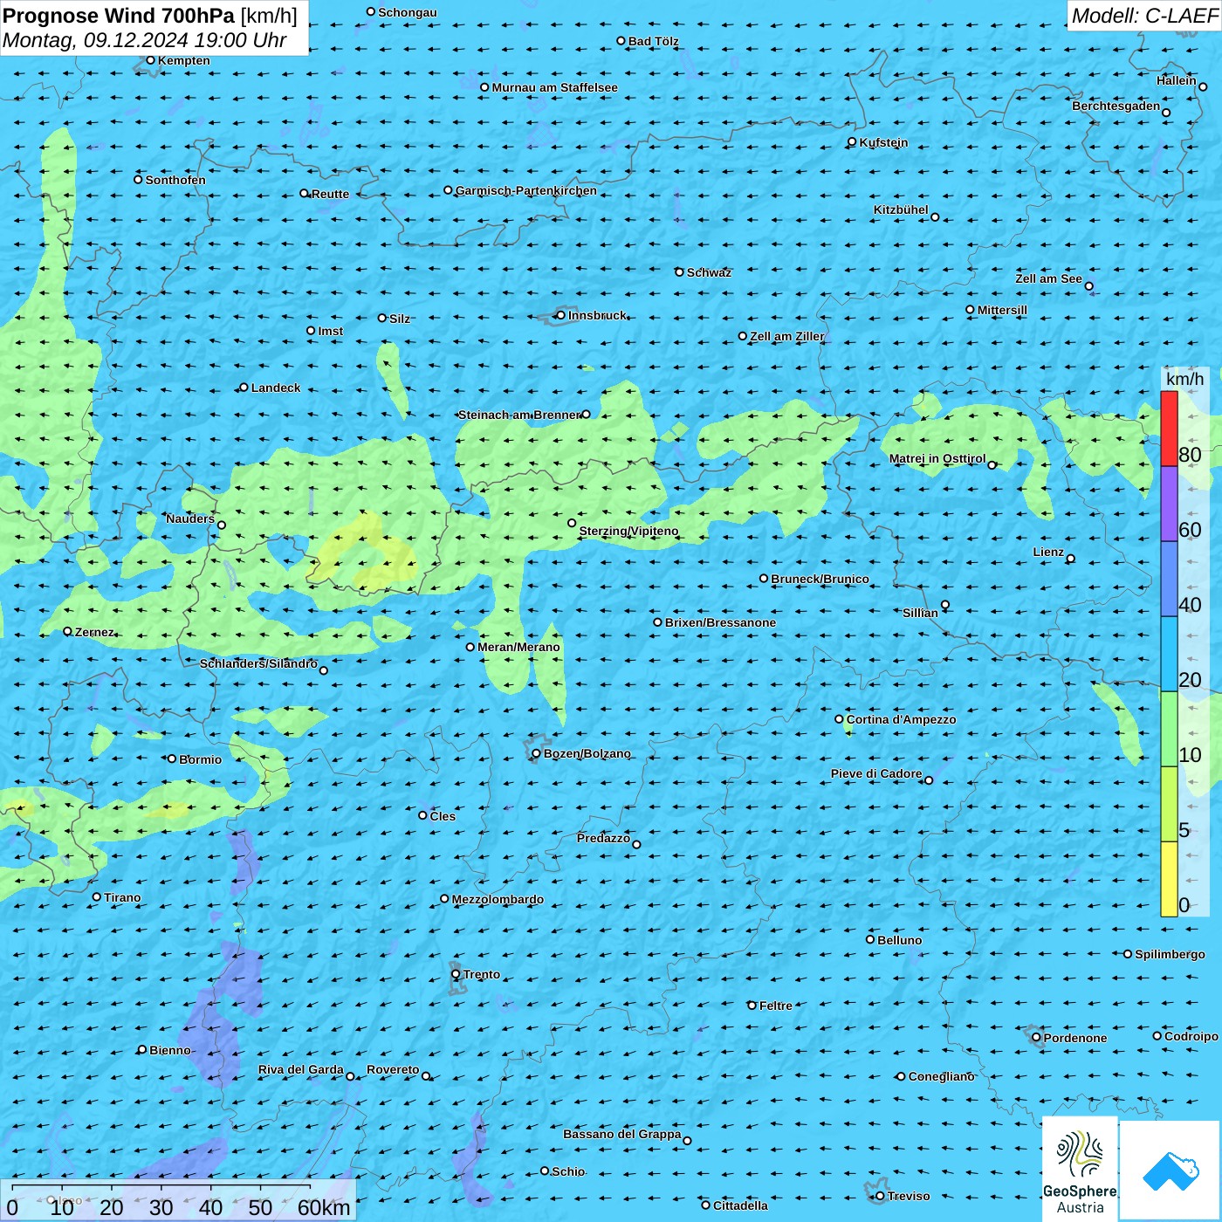Click the Kitzbühel location marker
Image resolution: width=1222 pixels, height=1222 pixels.
pyautogui.click(x=935, y=216)
